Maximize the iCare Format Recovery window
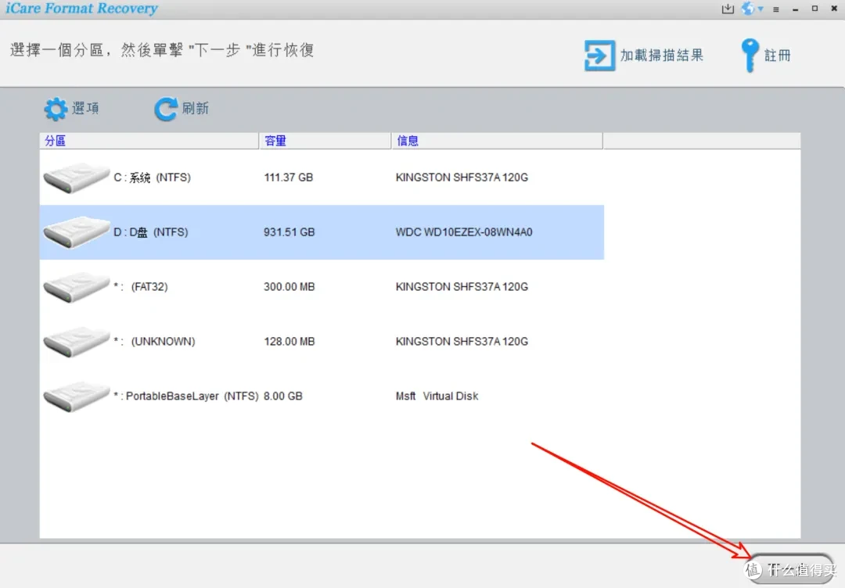The image size is (845, 588). tap(814, 9)
